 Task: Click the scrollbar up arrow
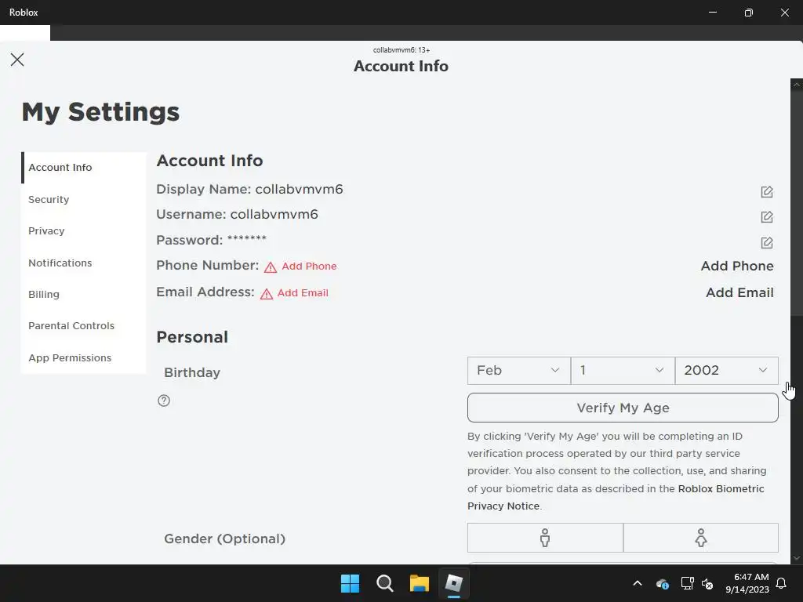[797, 85]
